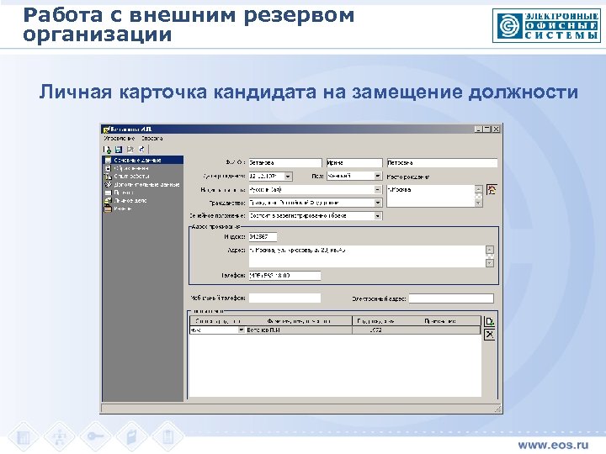
Task: Click the Год рождения column header
Action: point(375,321)
